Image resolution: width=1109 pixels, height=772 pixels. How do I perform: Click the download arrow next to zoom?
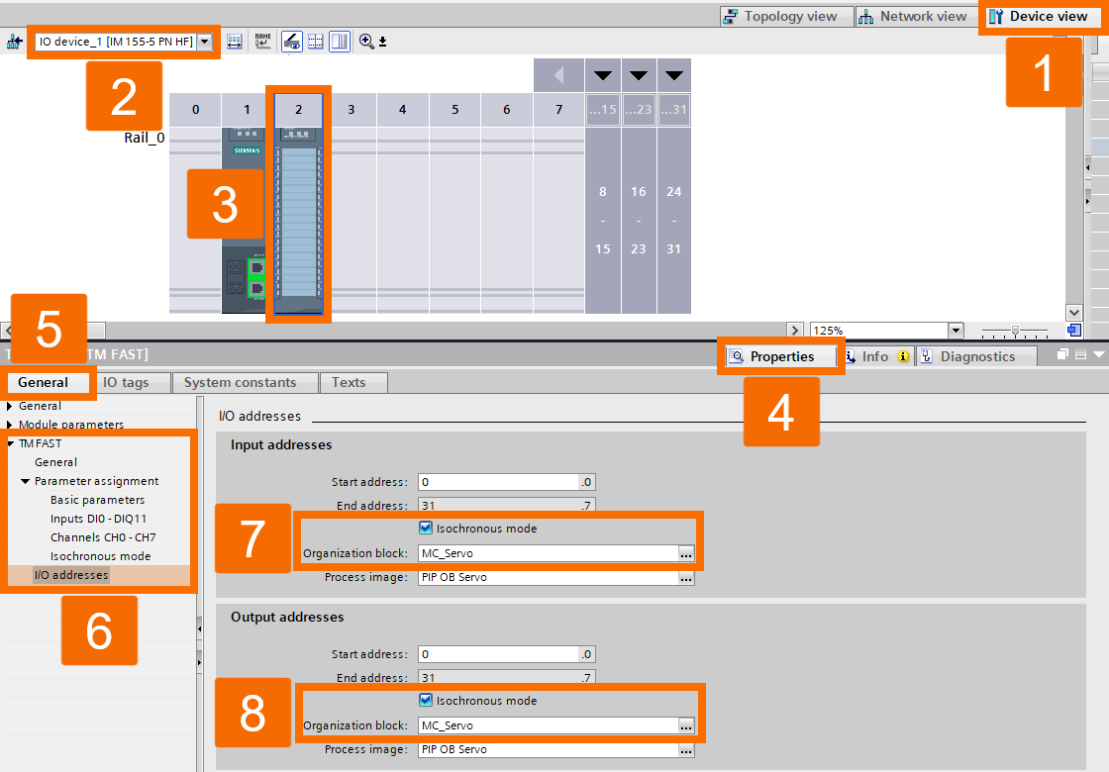pyautogui.click(x=382, y=43)
